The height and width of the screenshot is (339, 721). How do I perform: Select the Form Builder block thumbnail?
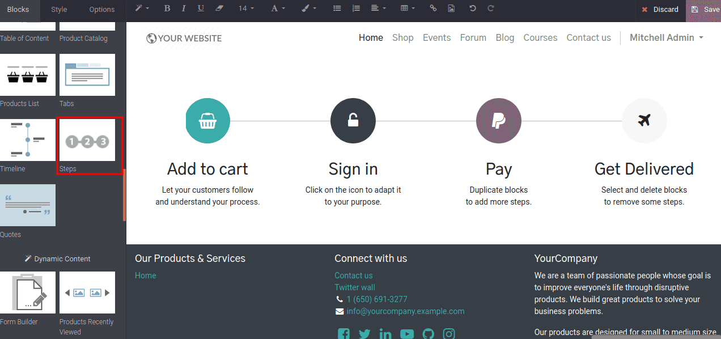pos(28,293)
